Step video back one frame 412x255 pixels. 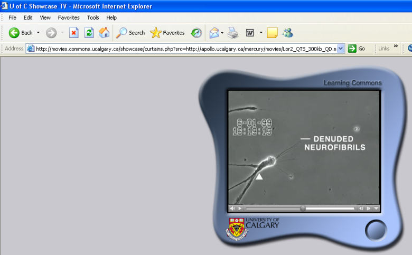coord(361,209)
